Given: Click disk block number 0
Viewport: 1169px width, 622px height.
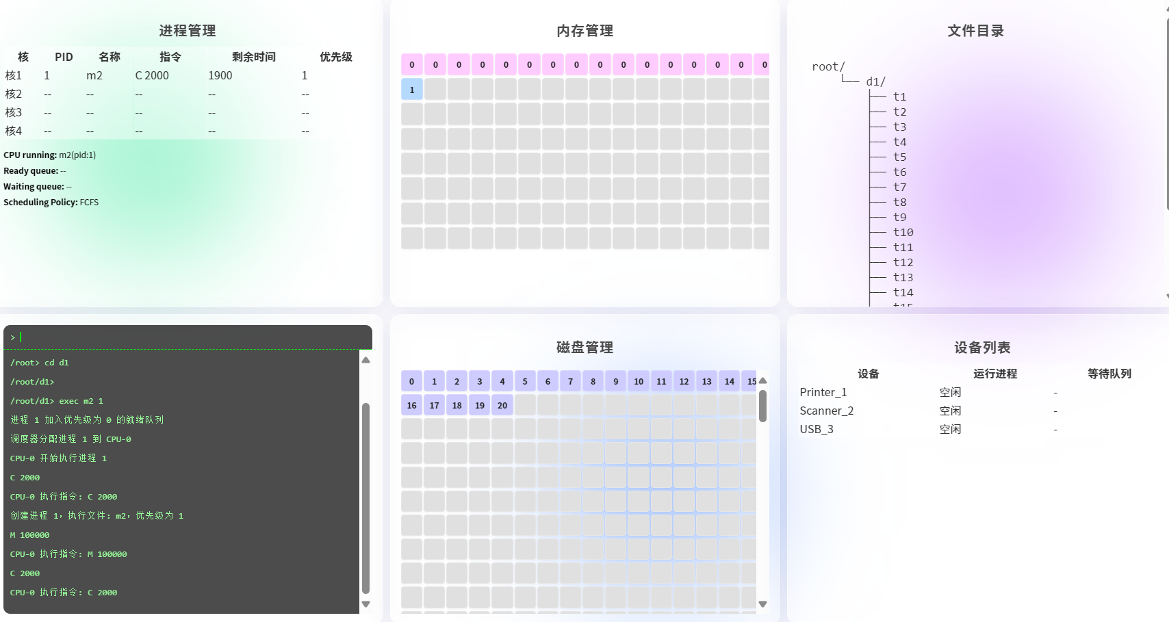Looking at the screenshot, I should (x=411, y=381).
